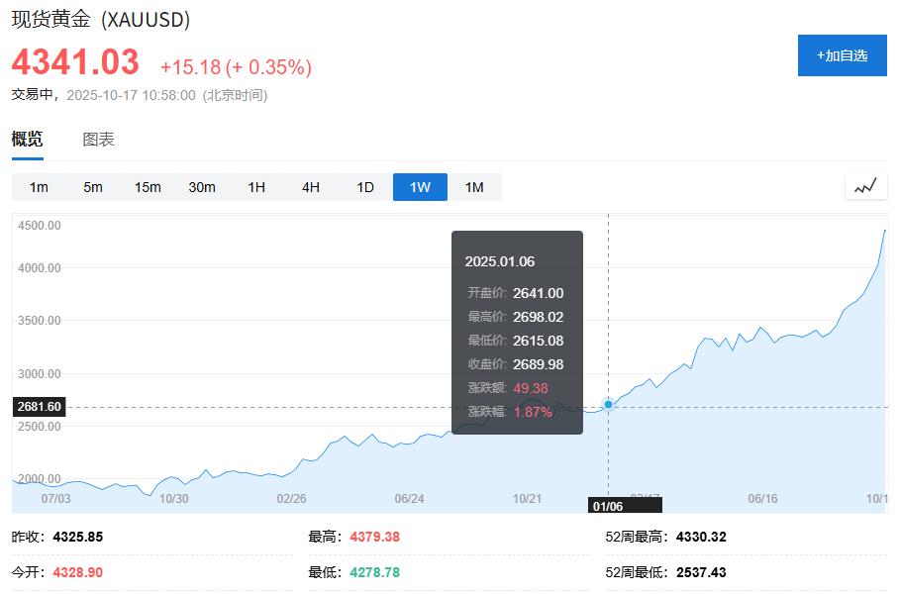Switch to the 图表 tab
The image size is (899, 596).
[98, 140]
